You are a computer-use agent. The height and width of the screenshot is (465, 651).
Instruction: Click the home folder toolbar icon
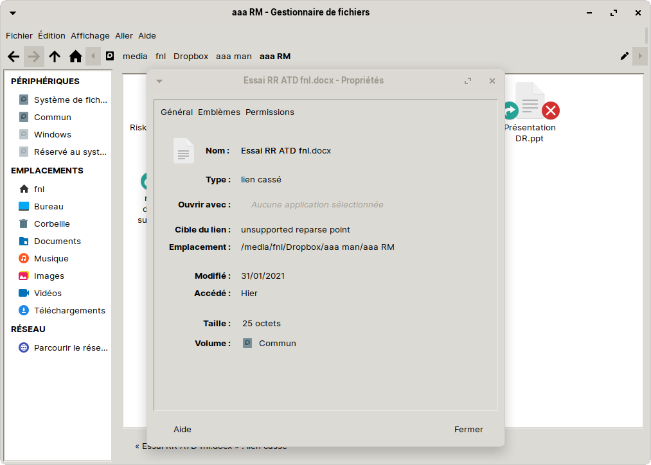[75, 57]
